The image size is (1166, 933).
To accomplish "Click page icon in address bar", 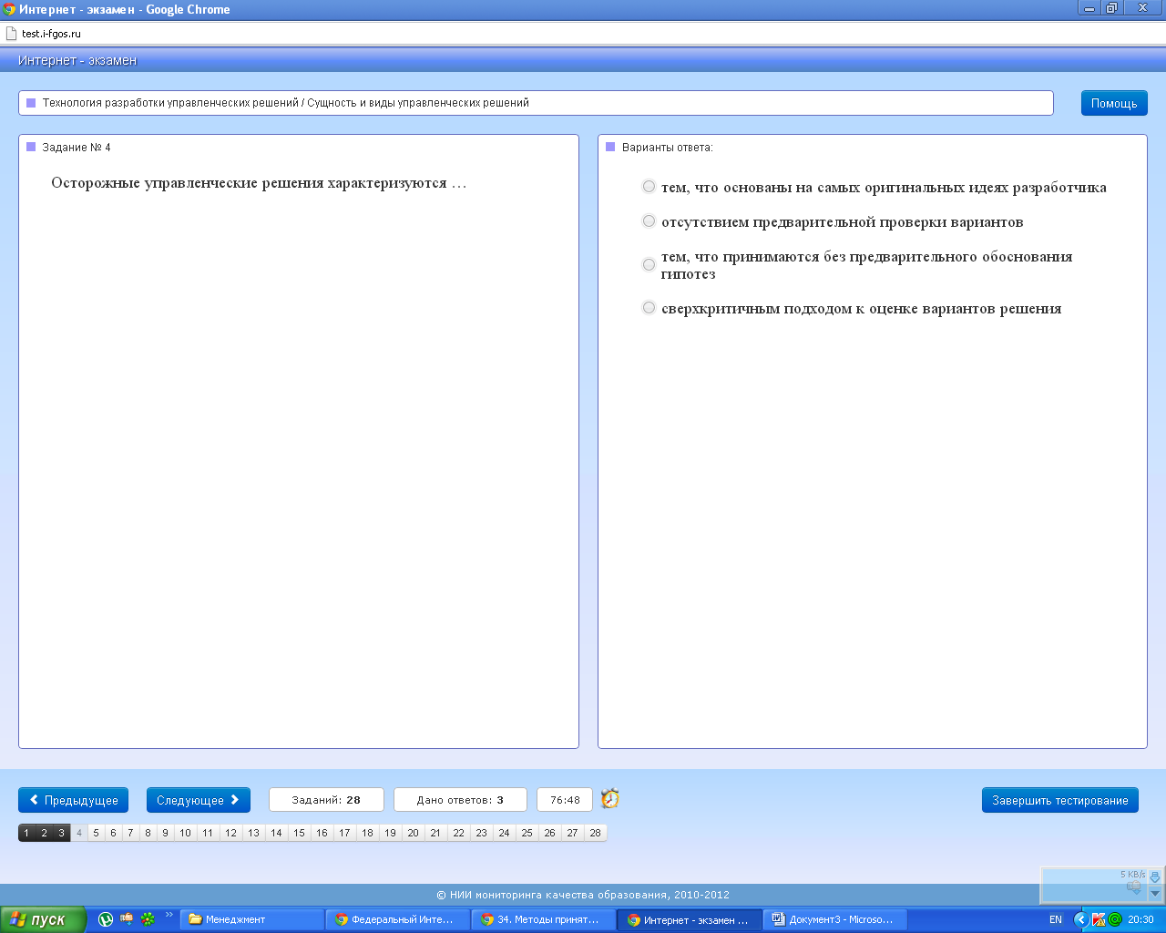I will (11, 34).
